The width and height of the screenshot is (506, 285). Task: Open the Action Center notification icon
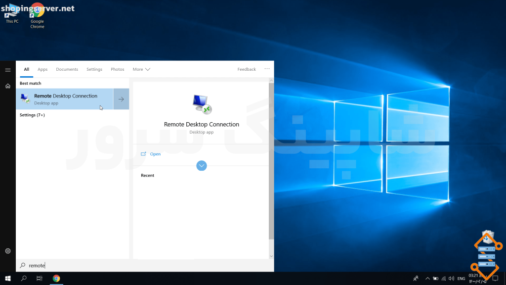[495, 279]
